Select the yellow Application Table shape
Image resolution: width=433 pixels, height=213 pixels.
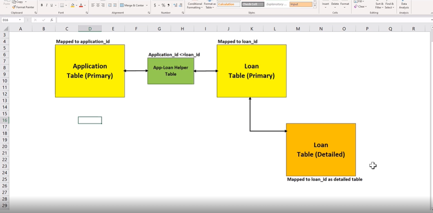tap(90, 71)
